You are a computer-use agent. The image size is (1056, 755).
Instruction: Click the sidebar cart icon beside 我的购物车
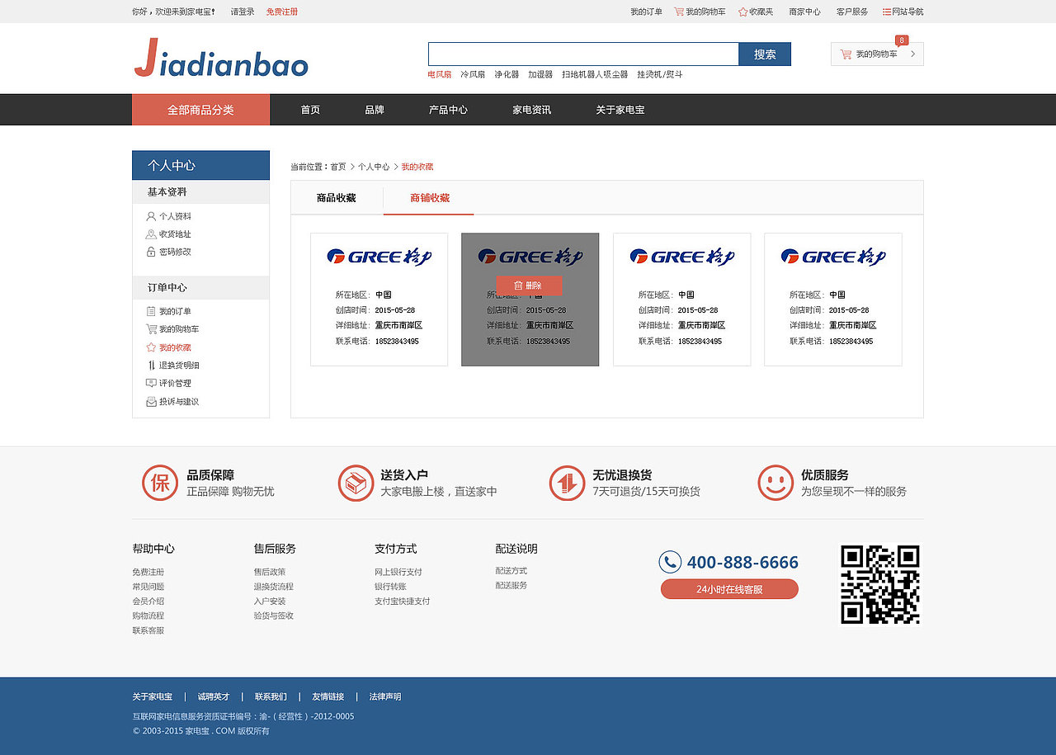coord(151,329)
